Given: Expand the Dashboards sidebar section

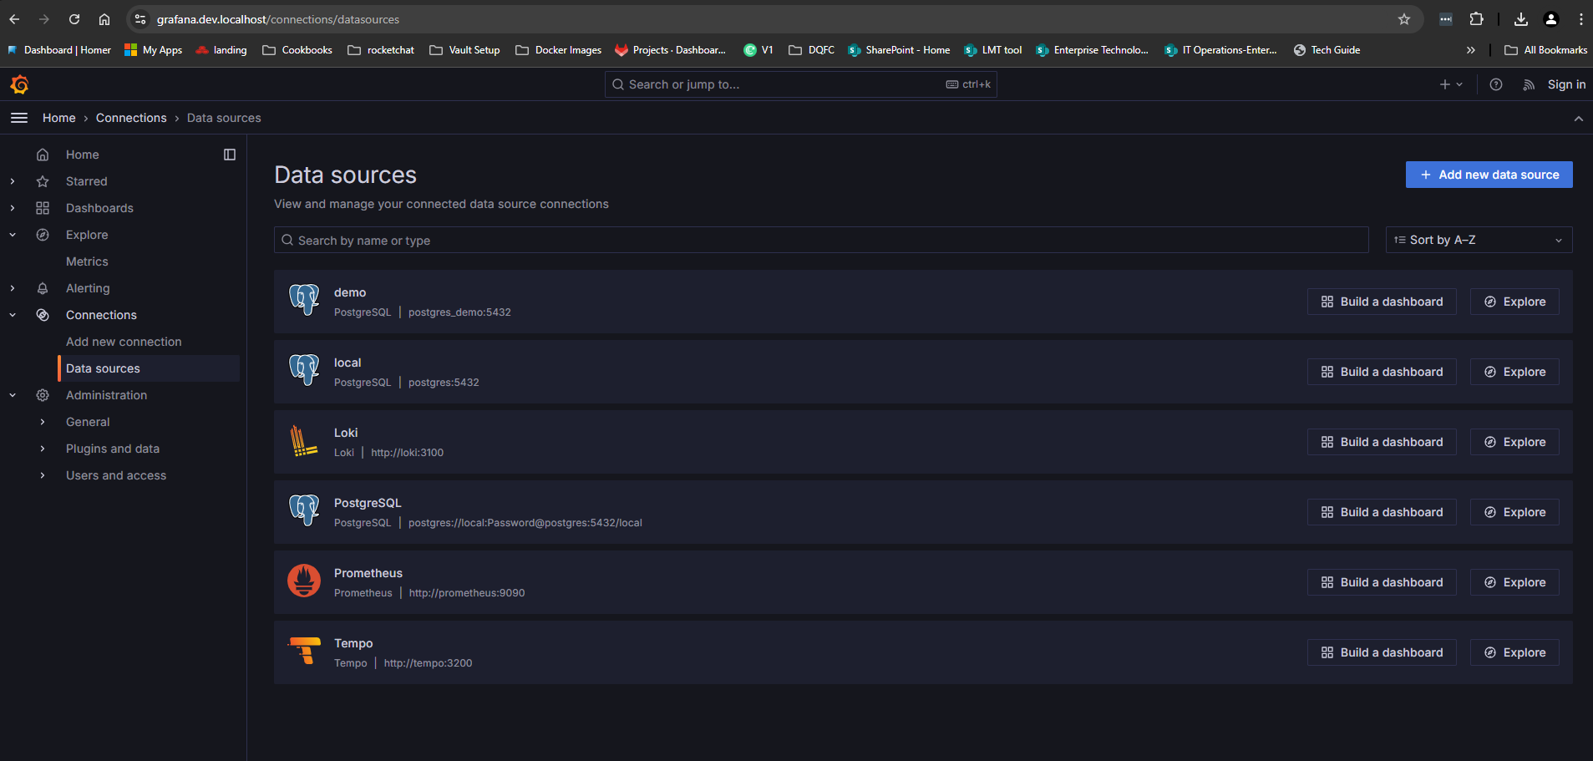Looking at the screenshot, I should tap(13, 208).
